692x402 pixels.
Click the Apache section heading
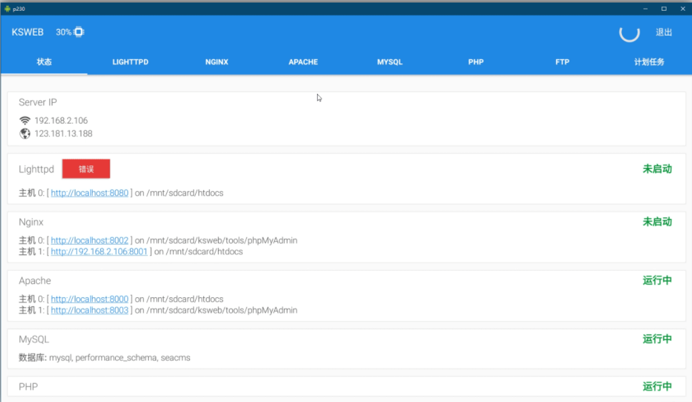pos(35,281)
